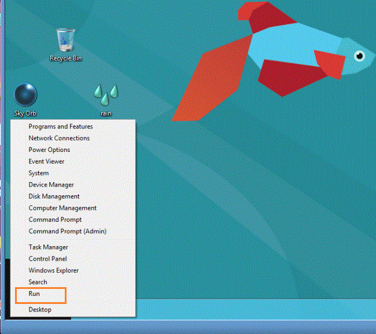Select Run in the menu
The height and width of the screenshot is (334, 376).
[73, 294]
